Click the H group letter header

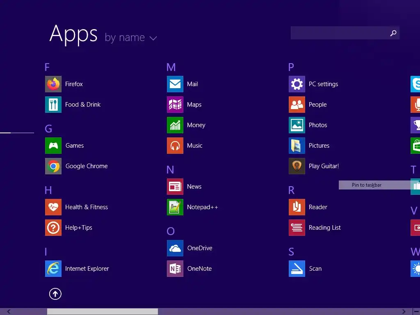(48, 190)
